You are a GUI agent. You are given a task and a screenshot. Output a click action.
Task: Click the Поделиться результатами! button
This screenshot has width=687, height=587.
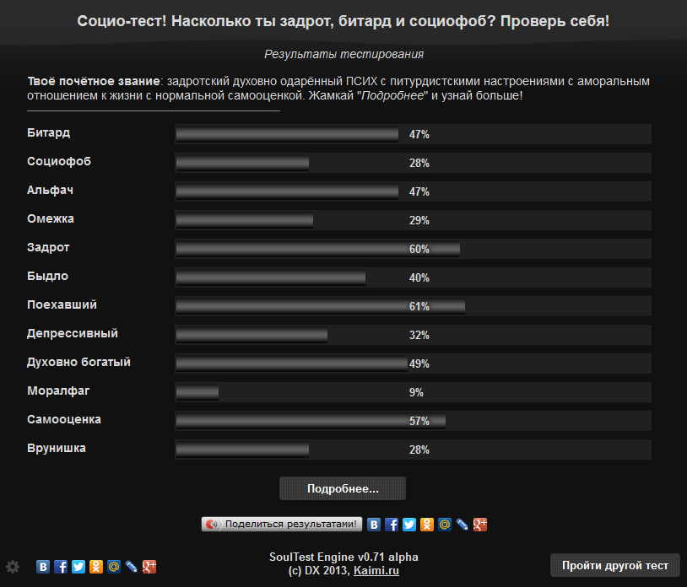click(x=282, y=524)
